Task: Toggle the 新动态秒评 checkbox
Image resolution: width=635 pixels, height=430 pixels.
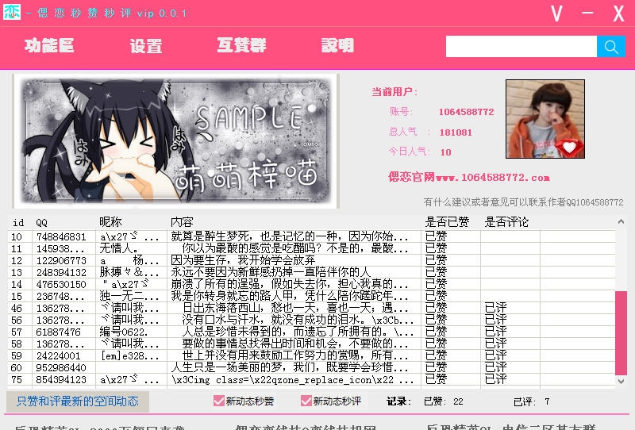Action: [306, 401]
